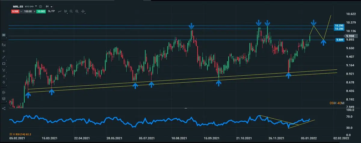The image size is (361, 143).
Task: Select the trend line drawing tool
Action: click(4, 57)
